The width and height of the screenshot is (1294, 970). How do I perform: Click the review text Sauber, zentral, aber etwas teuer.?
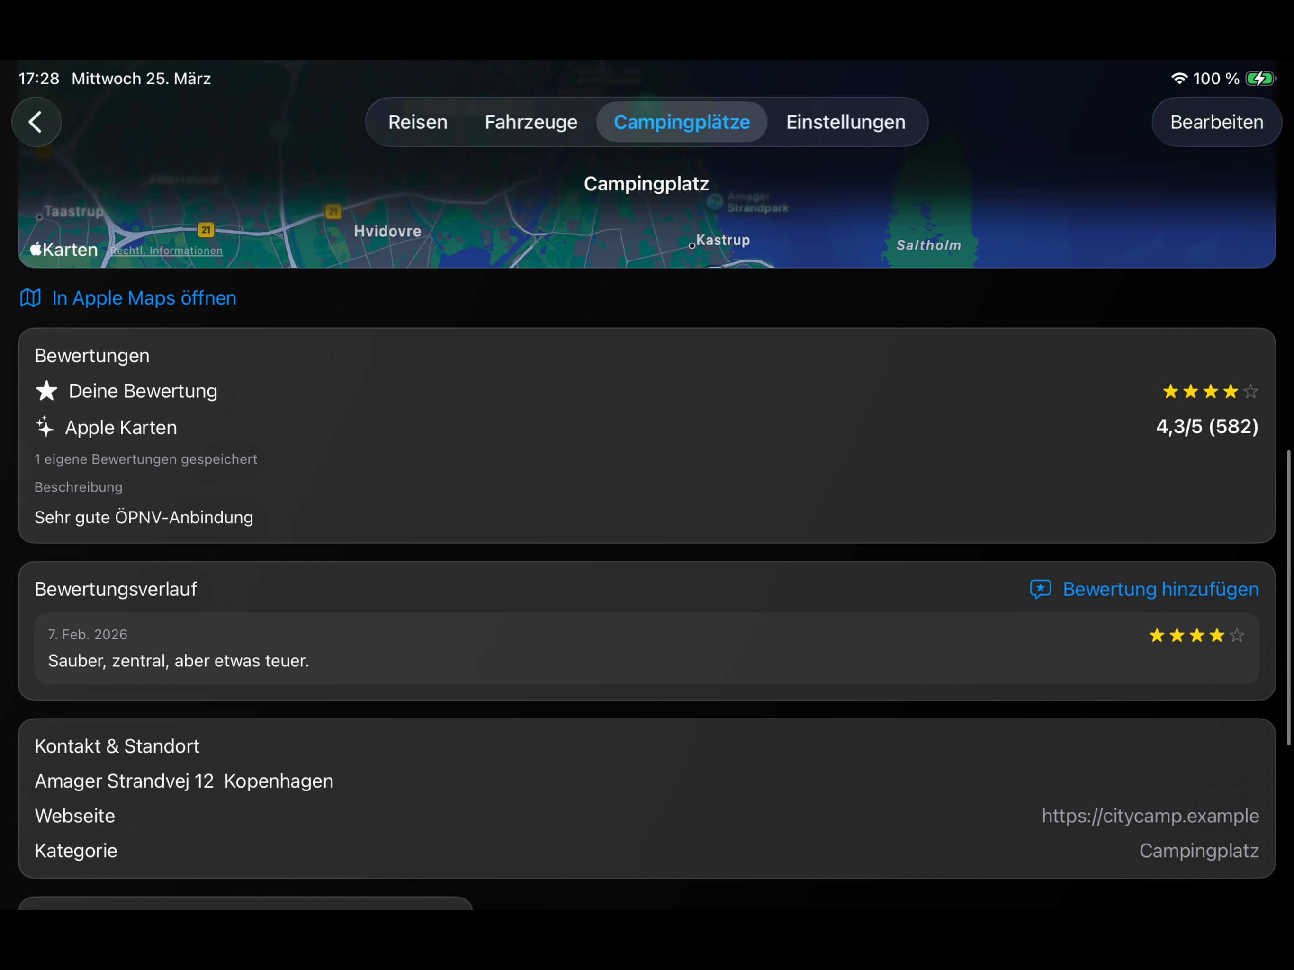click(x=179, y=661)
